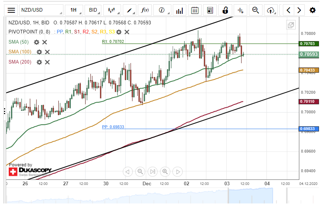Toggle the chart lock padlock icon
This screenshot has height=206, width=323.
pos(225,10)
